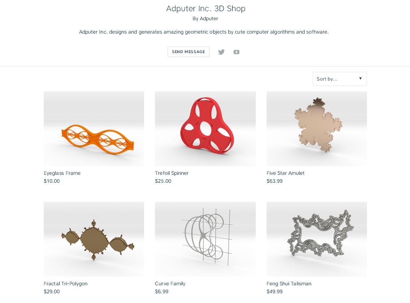410x303 pixels.
Task: Open the Curve Family image
Action: pos(205,239)
